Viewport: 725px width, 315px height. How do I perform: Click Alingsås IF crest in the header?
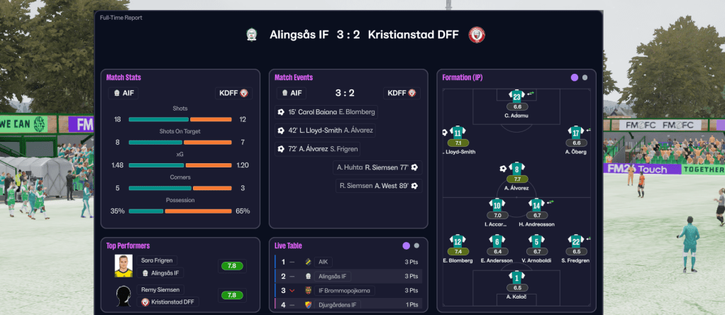click(251, 34)
